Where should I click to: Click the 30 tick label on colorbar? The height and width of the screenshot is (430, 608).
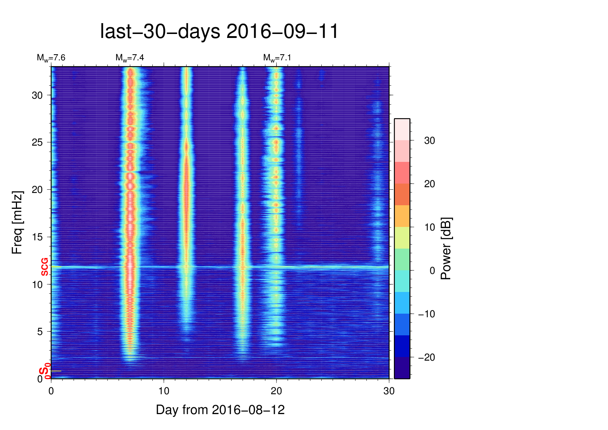429,141
